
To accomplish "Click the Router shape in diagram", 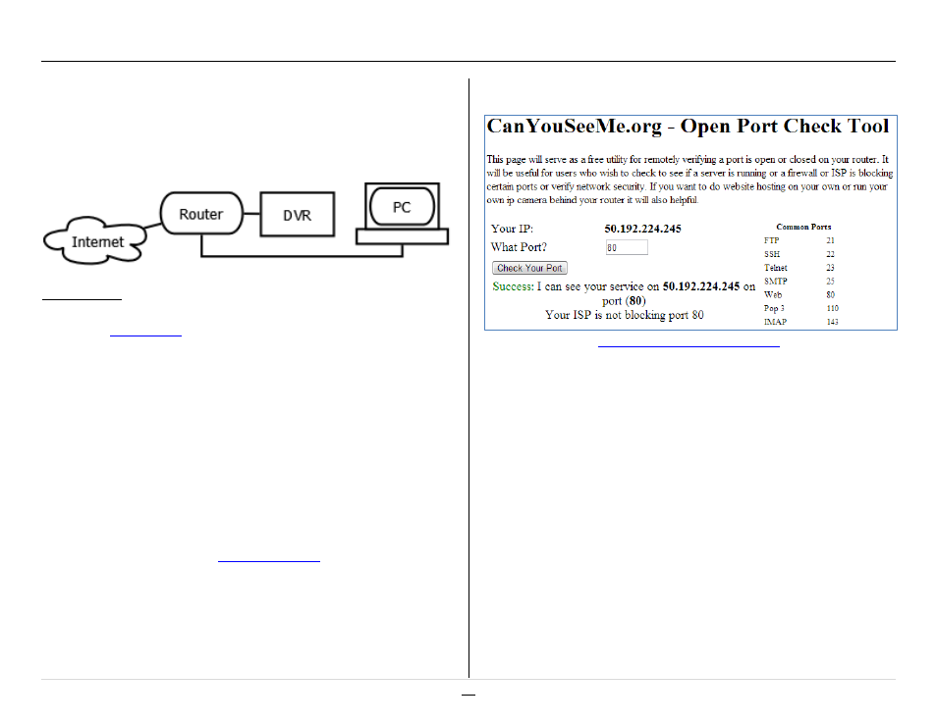I will click(x=201, y=213).
